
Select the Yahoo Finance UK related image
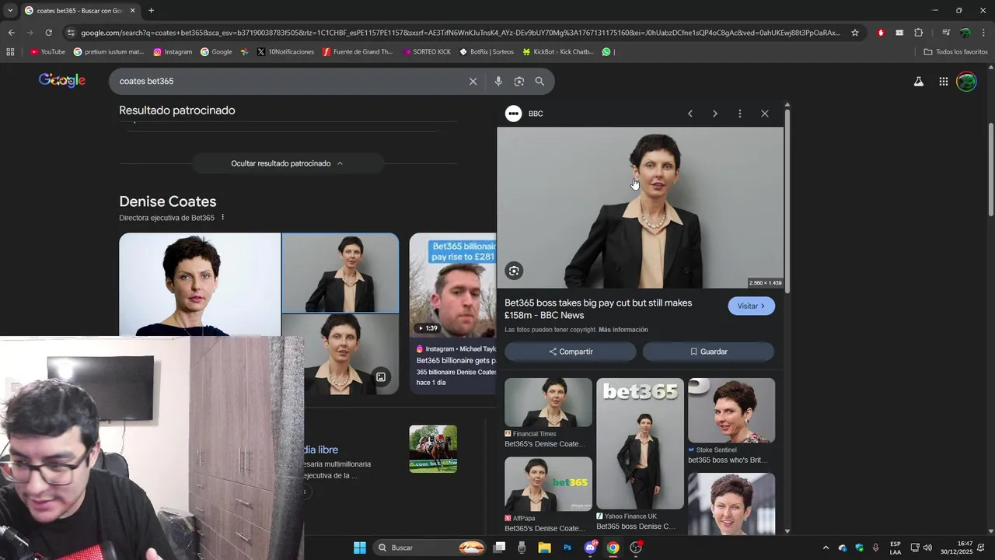coord(641,443)
